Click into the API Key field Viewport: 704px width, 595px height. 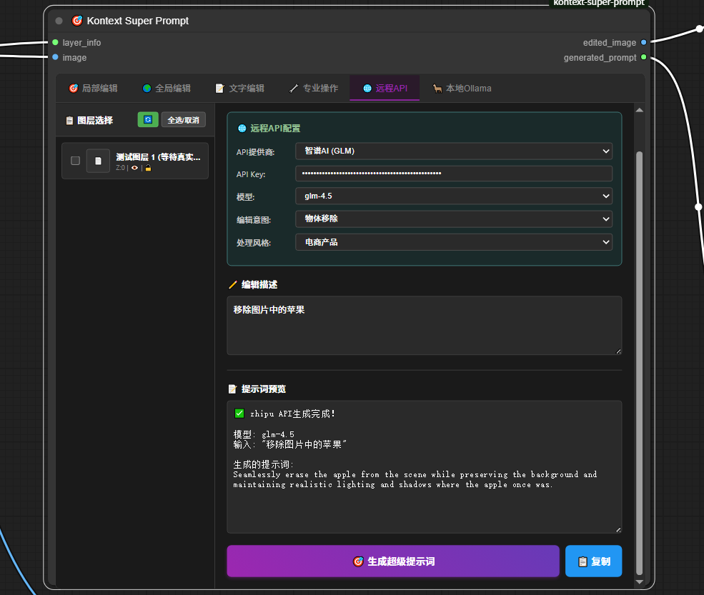[x=453, y=173]
